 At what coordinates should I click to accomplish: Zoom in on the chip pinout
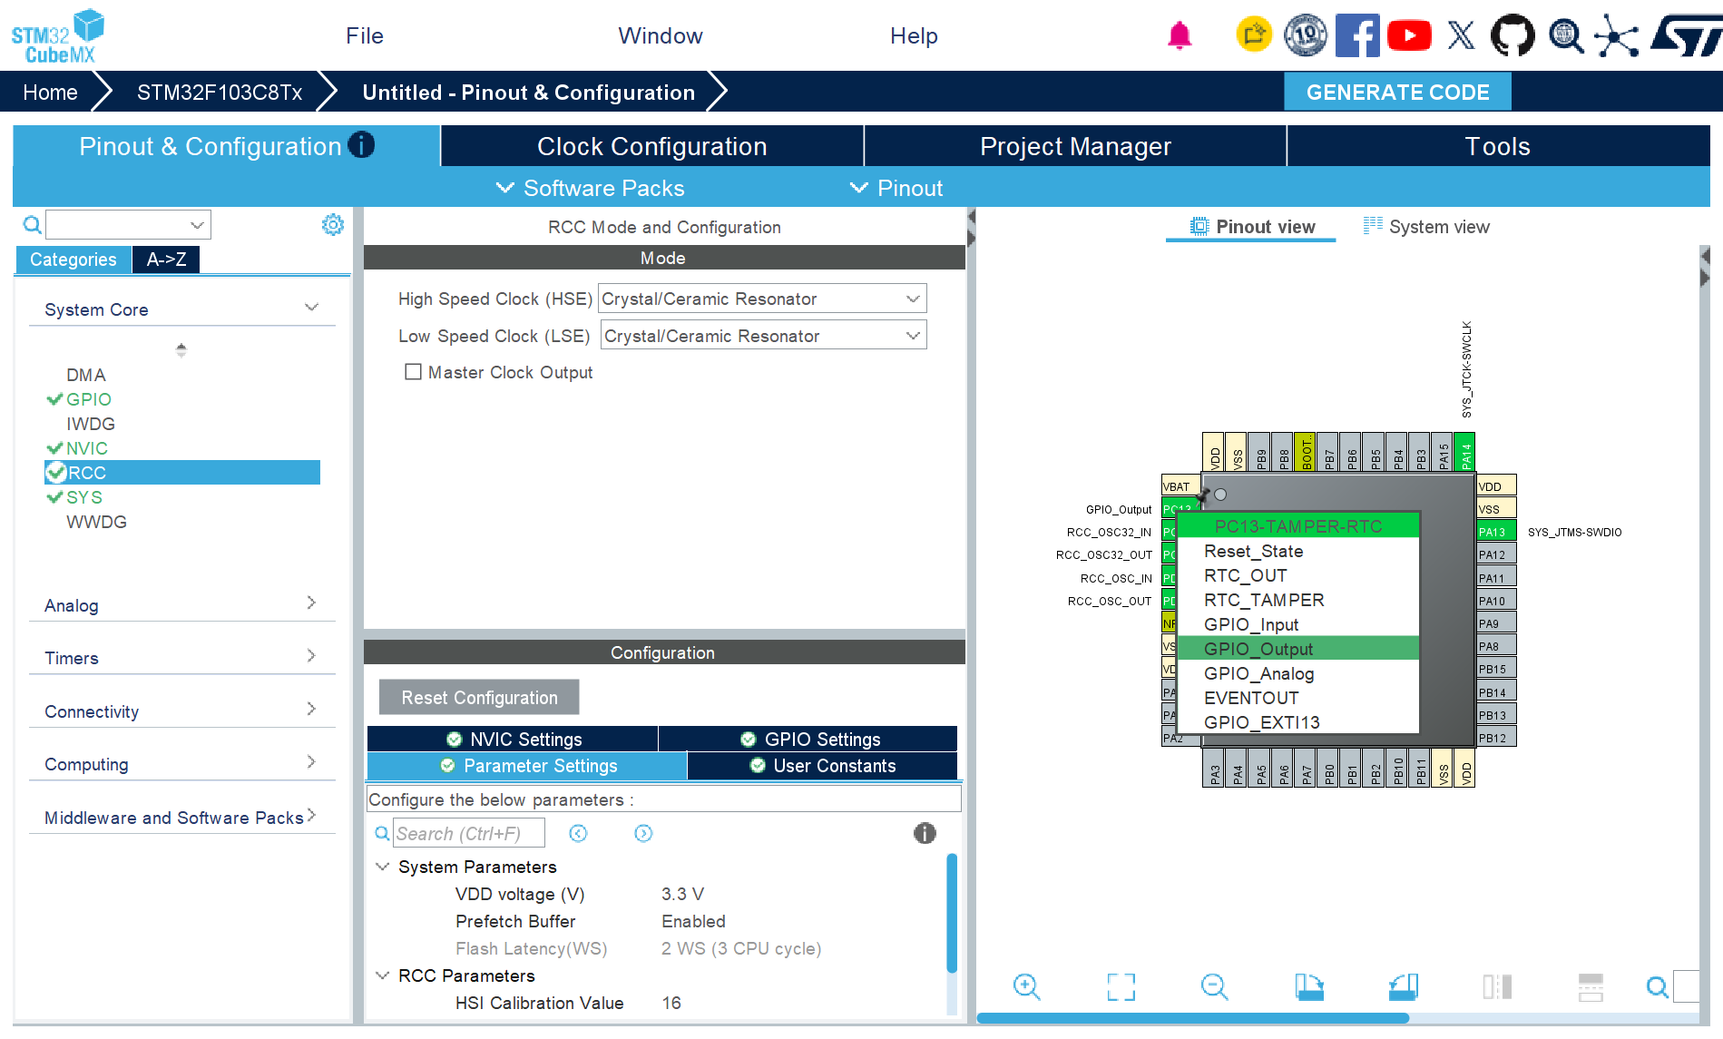(x=1026, y=986)
